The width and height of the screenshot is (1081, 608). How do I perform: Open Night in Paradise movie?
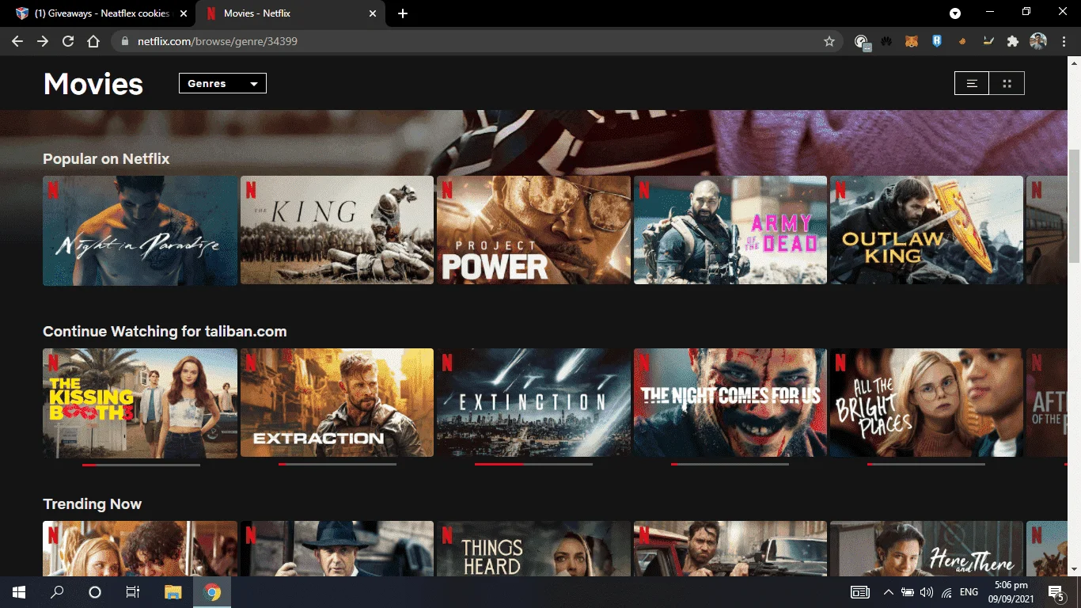[140, 230]
